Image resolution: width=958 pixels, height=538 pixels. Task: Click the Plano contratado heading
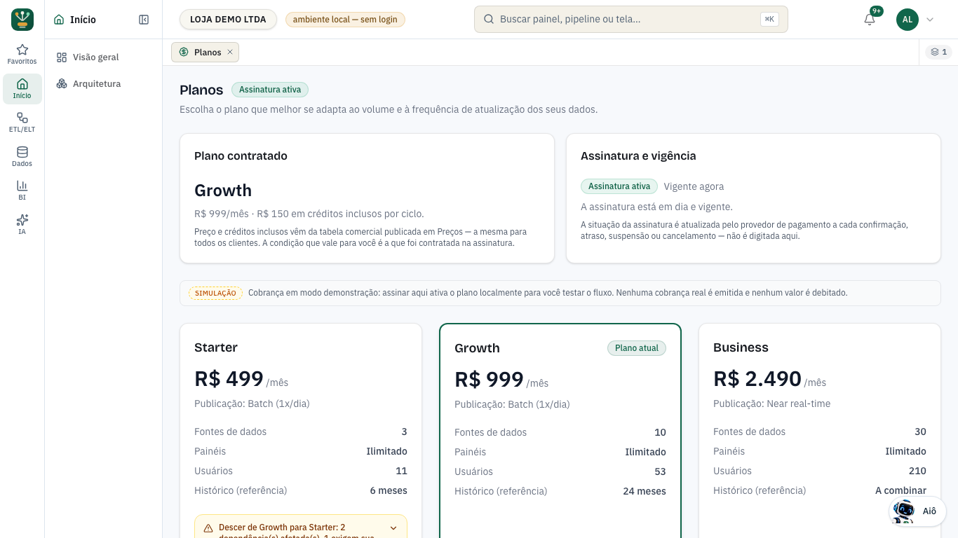[x=241, y=156]
